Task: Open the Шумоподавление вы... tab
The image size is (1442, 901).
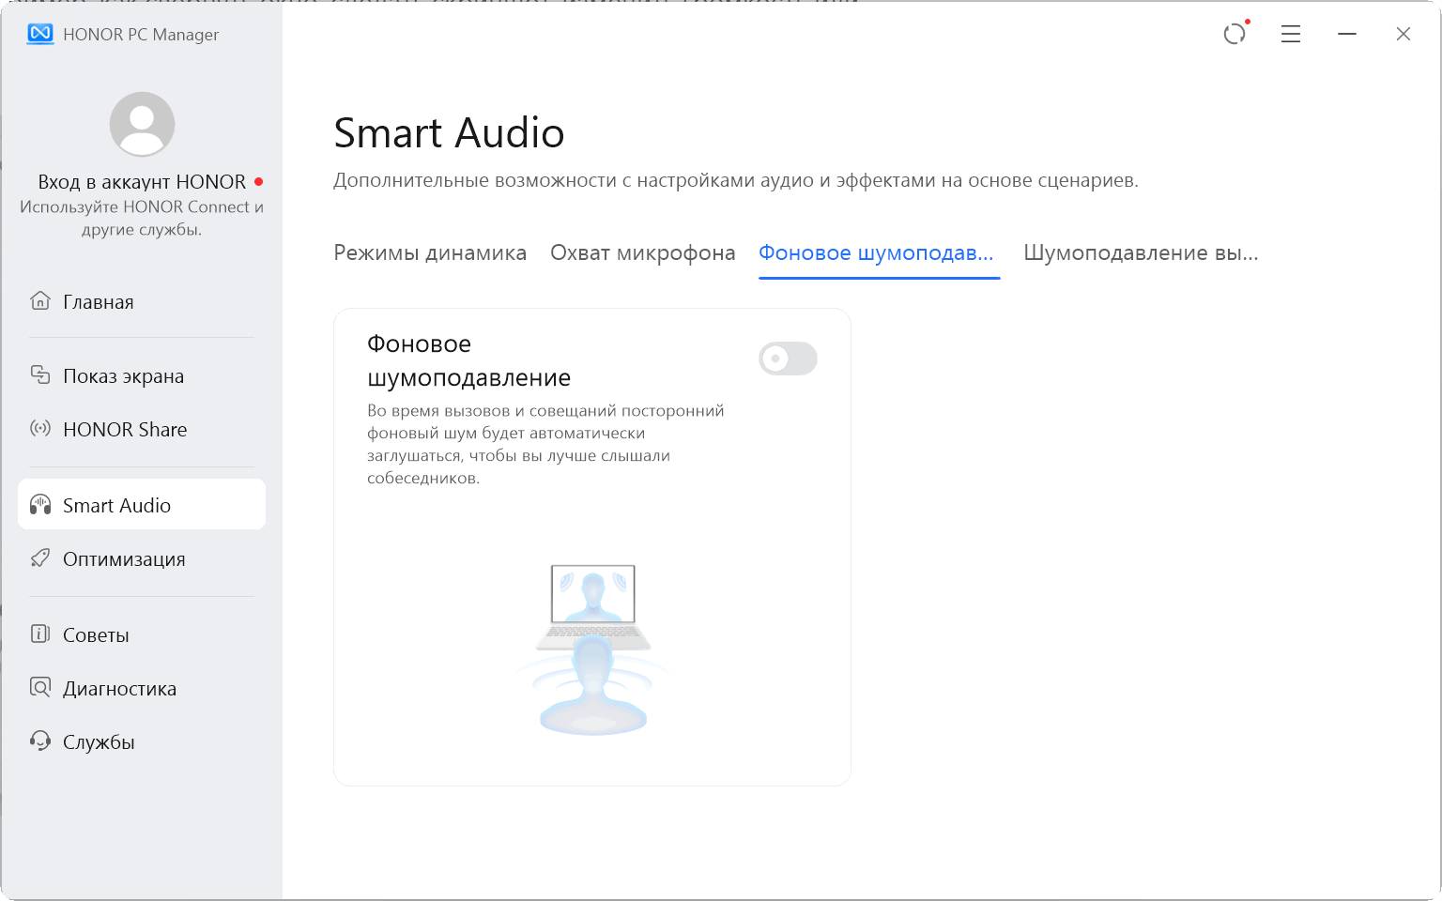Action: pyautogui.click(x=1141, y=253)
